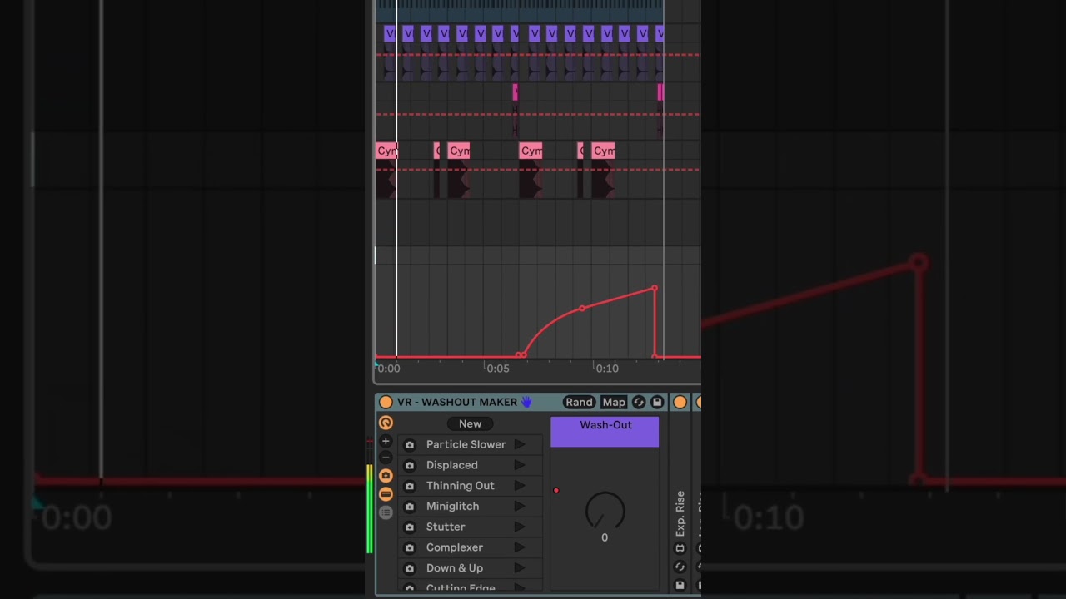The image size is (1066, 599).
Task: Click the New variation button
Action: point(470,423)
